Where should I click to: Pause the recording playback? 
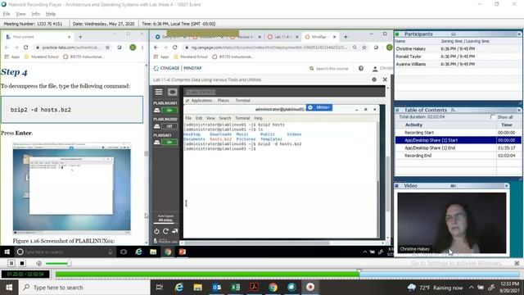pos(11,263)
